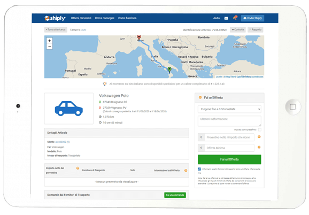Open Cerca consegne menu
Viewport: 309px width, 215px height.
tap(105, 18)
